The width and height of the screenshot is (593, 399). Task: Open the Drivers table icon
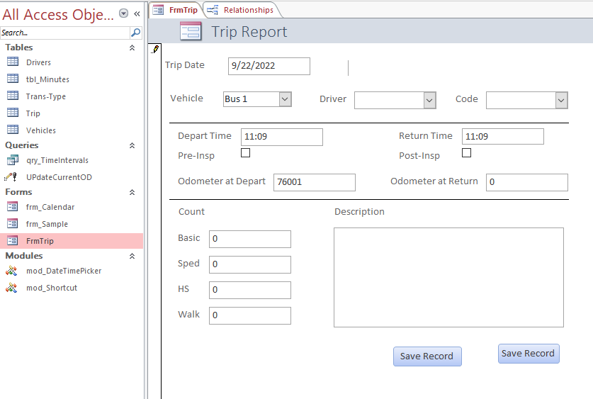12,62
